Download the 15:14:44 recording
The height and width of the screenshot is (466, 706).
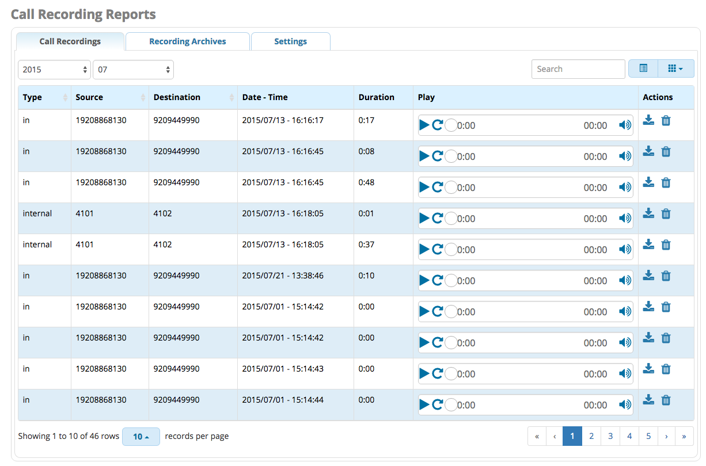pyautogui.click(x=648, y=400)
